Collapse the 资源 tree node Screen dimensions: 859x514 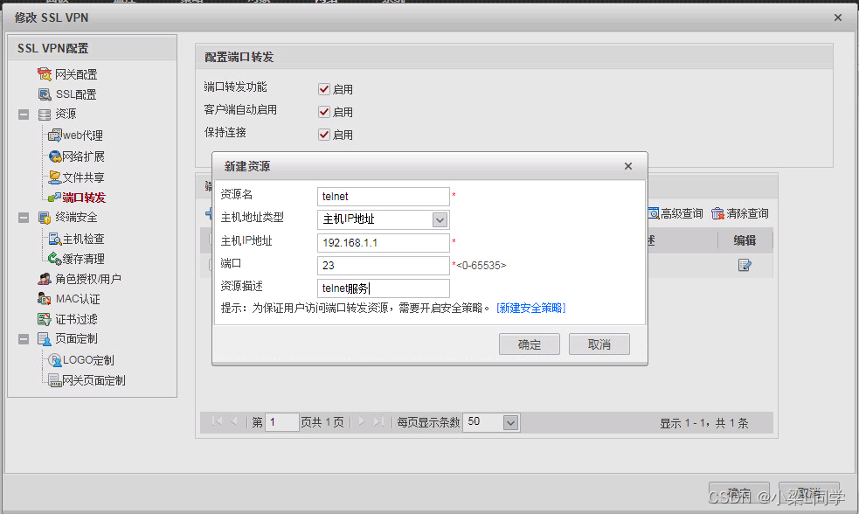pos(24,115)
